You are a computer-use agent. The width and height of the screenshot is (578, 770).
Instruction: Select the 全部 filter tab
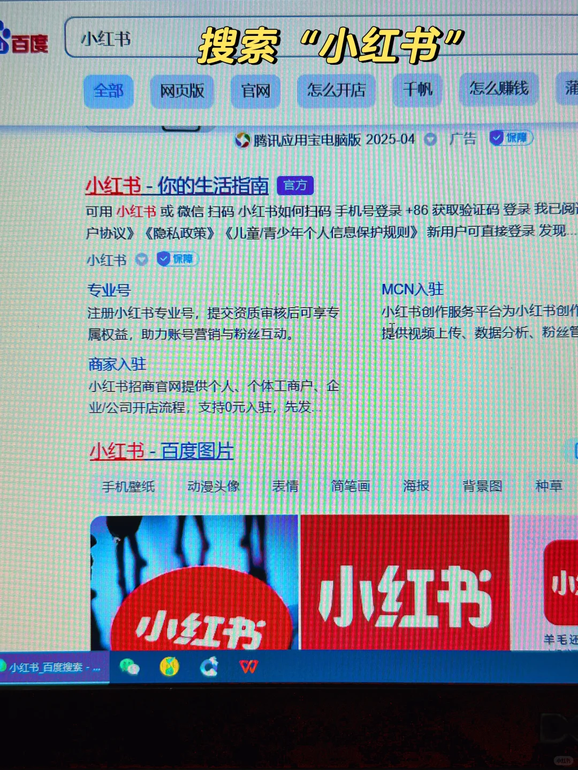click(109, 91)
